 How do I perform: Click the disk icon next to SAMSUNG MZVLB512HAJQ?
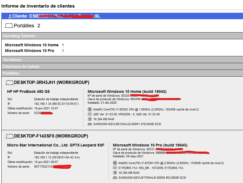(90, 124)
